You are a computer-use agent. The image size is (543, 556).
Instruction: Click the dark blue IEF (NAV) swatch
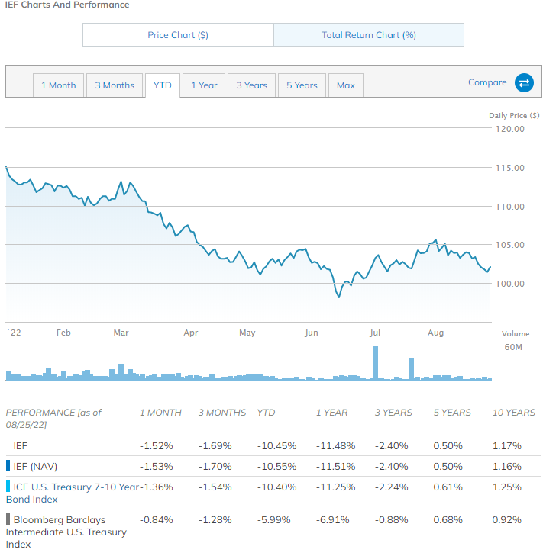8,466
